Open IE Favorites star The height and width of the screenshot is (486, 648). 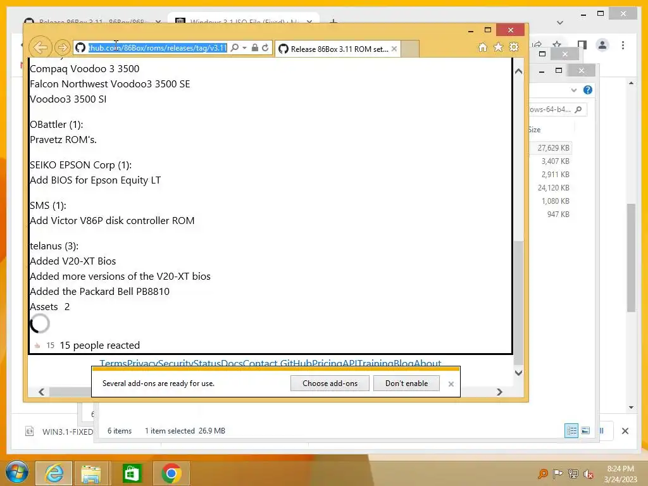pos(499,47)
